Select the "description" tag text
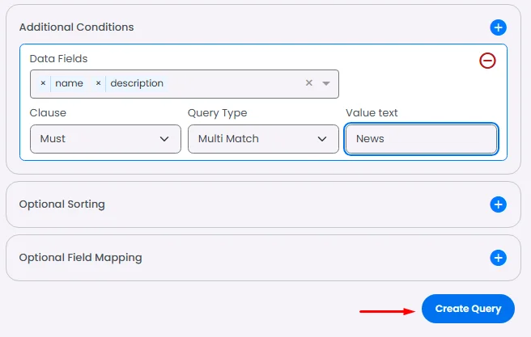 (137, 83)
